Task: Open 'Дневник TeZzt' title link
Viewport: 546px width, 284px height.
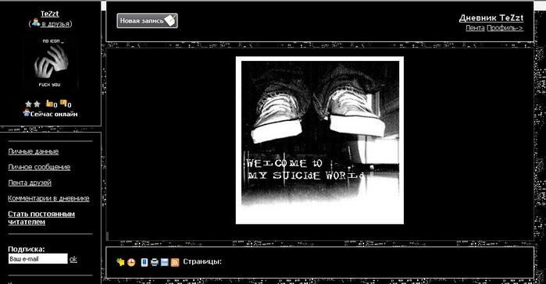Action: click(x=491, y=18)
